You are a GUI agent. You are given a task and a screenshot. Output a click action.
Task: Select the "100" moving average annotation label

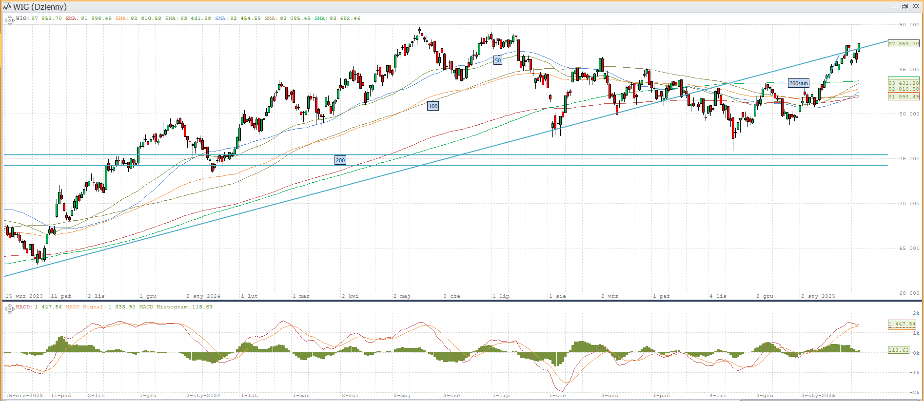[433, 106]
